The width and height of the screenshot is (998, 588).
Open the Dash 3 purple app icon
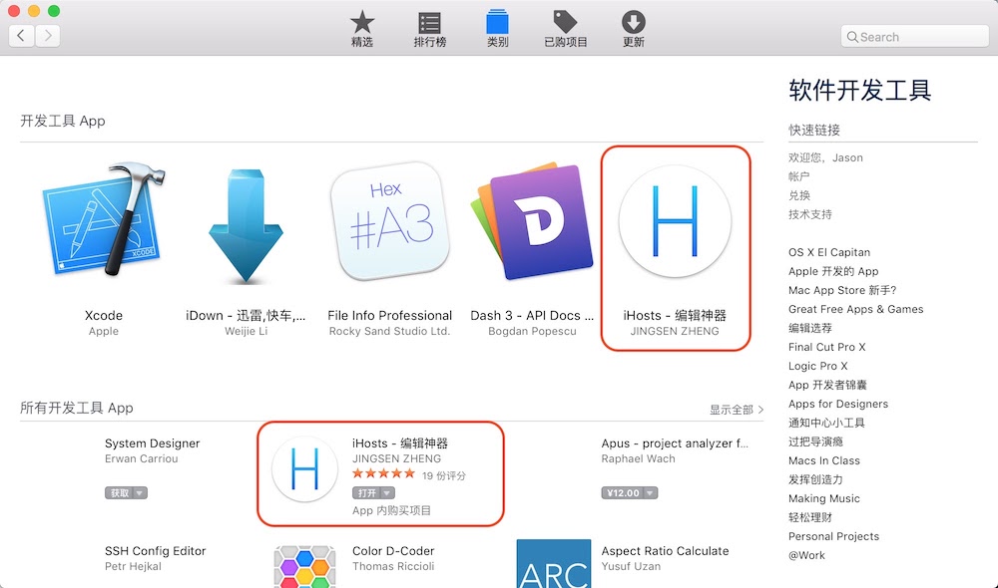532,221
